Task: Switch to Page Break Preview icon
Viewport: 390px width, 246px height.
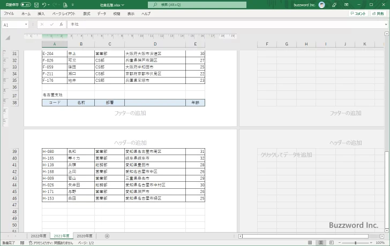Action: pos(331,243)
